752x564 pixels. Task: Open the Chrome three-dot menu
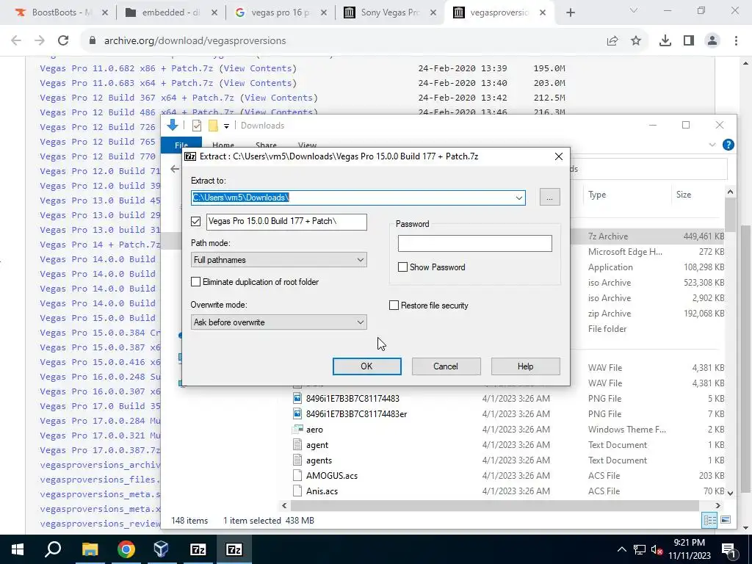(736, 41)
